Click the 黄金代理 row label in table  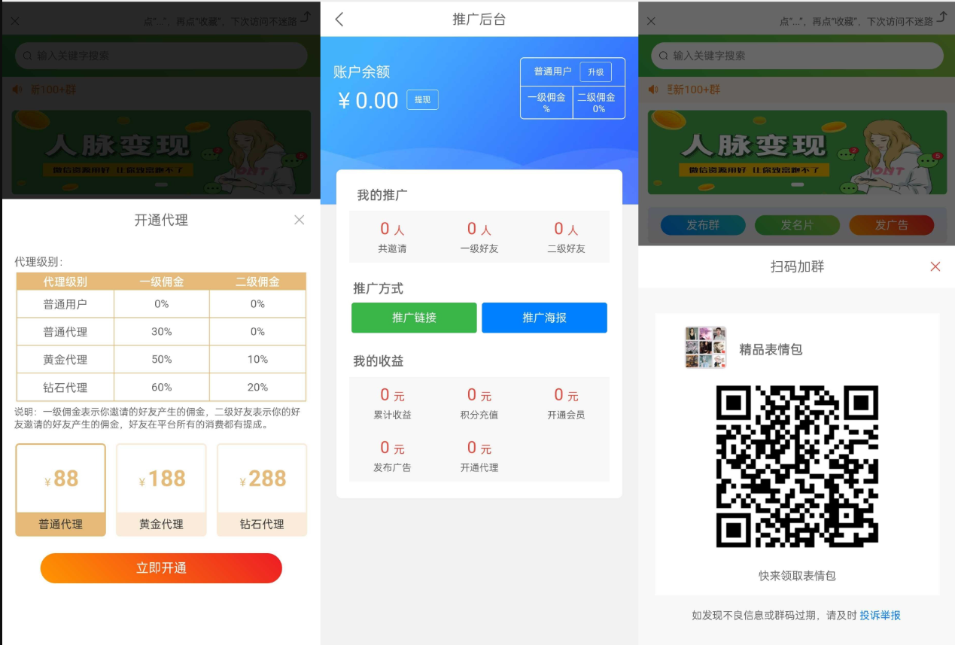[65, 360]
